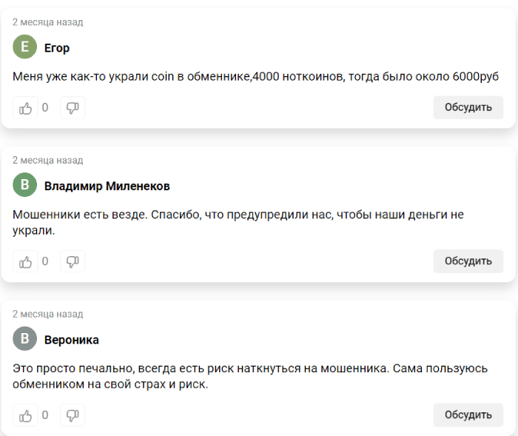
Task: Open the profile name Егор
Action: pos(57,48)
